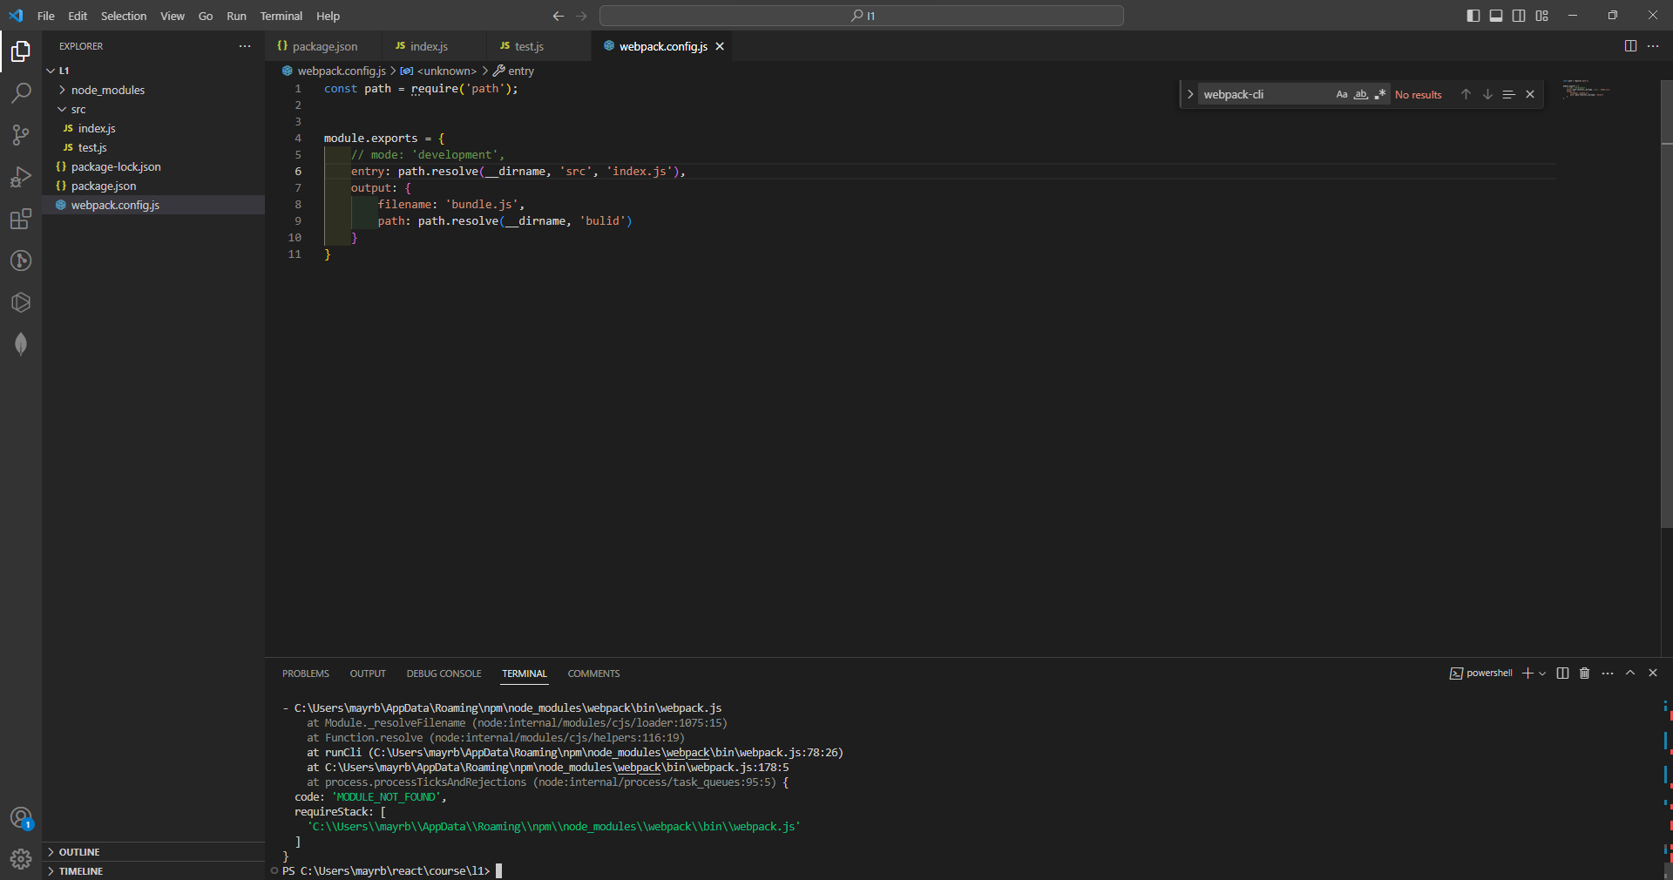Image resolution: width=1673 pixels, height=880 pixels.
Task: Open the File menu
Action: coord(46,16)
